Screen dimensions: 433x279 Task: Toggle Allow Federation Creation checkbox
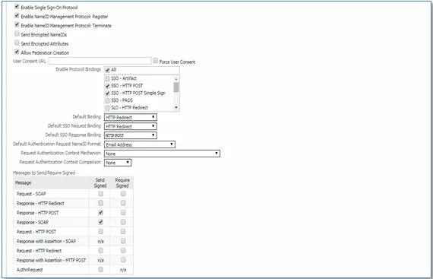point(17,52)
